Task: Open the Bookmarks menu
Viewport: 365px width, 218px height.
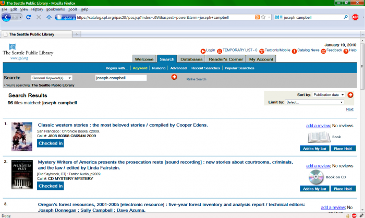Action: [x=55, y=9]
